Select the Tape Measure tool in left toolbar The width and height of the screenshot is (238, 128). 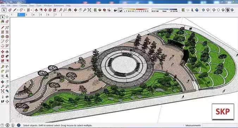coord(2,67)
